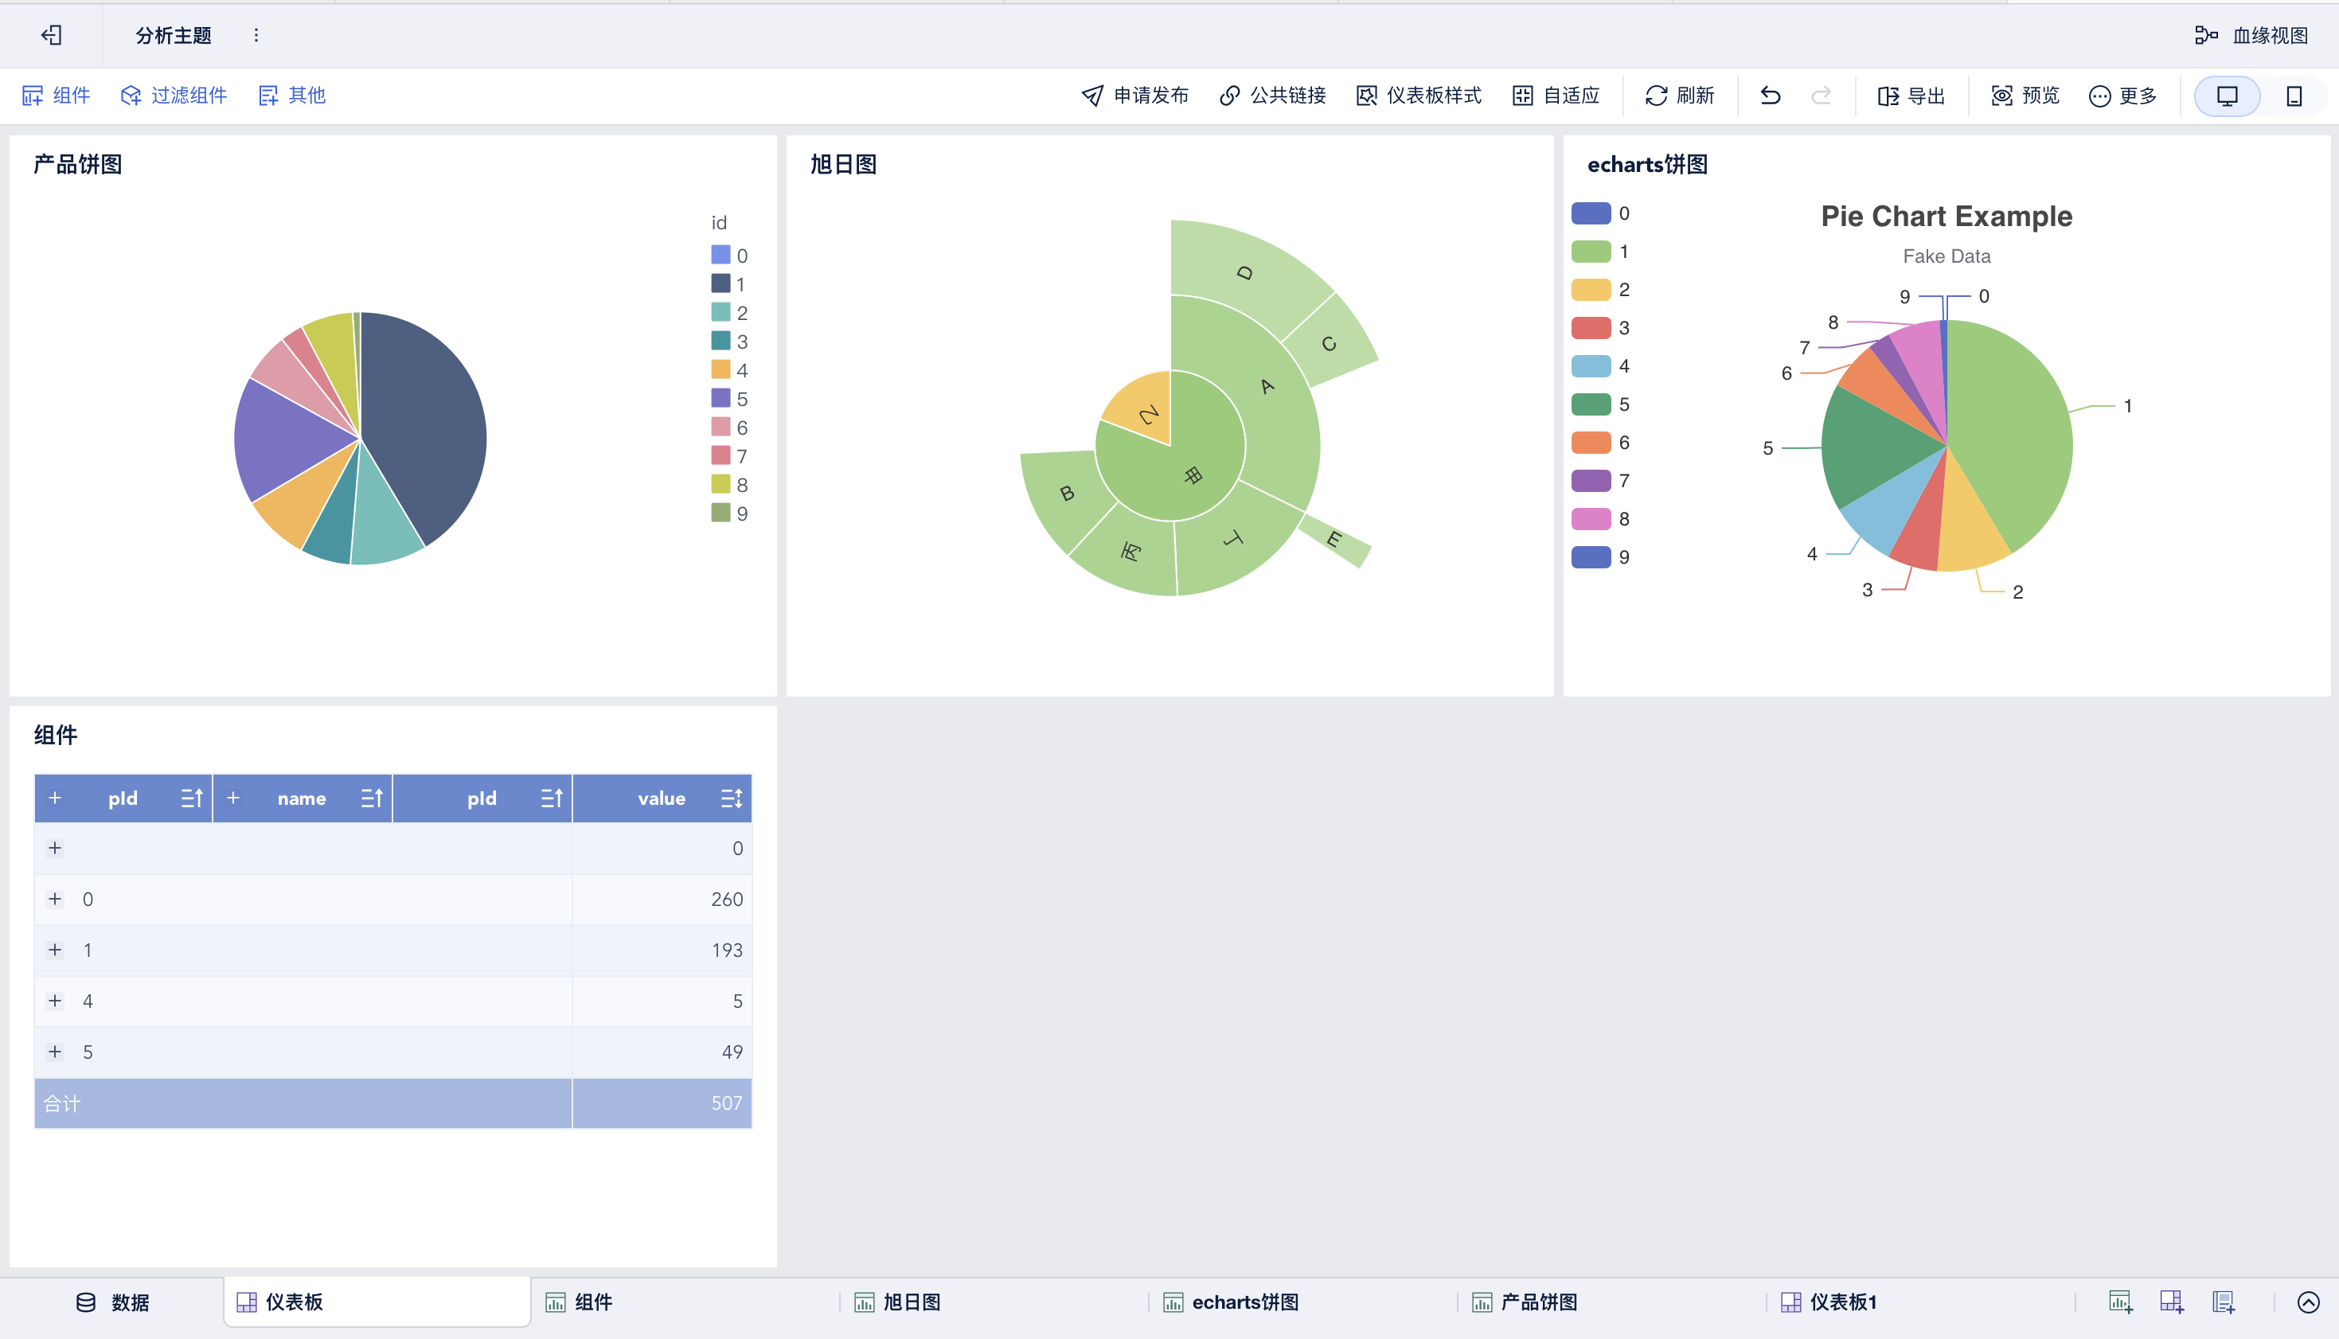Open 血缘视图 lineage view

pyautogui.click(x=2251, y=35)
